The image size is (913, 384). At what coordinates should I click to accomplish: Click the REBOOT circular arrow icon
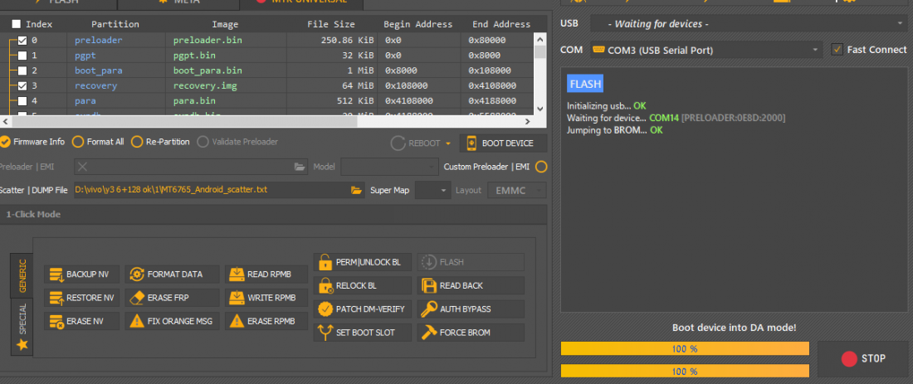click(x=398, y=143)
